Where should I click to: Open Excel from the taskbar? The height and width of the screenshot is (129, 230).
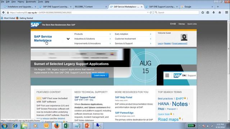(x=66, y=126)
